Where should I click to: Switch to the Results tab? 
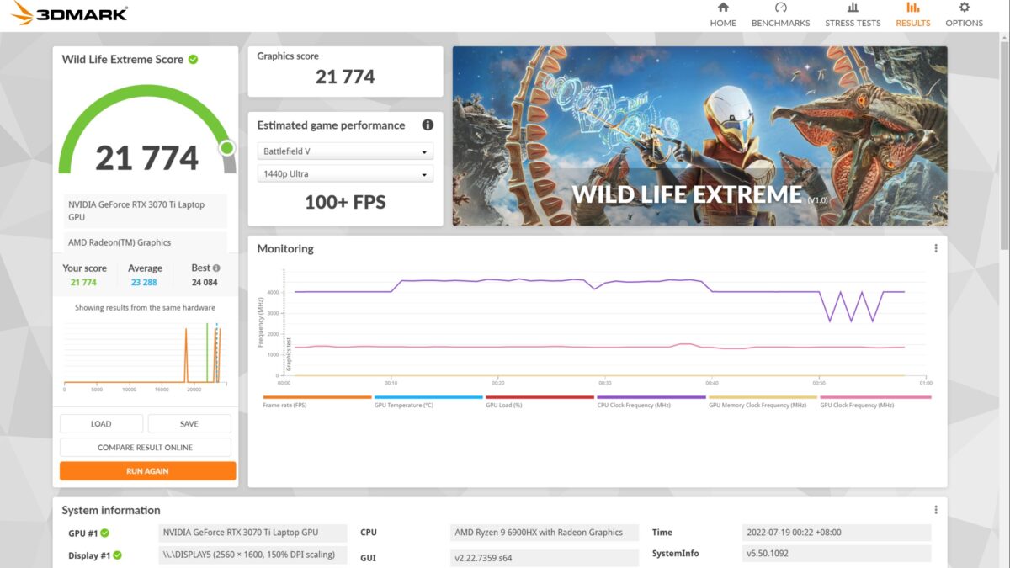click(x=912, y=15)
